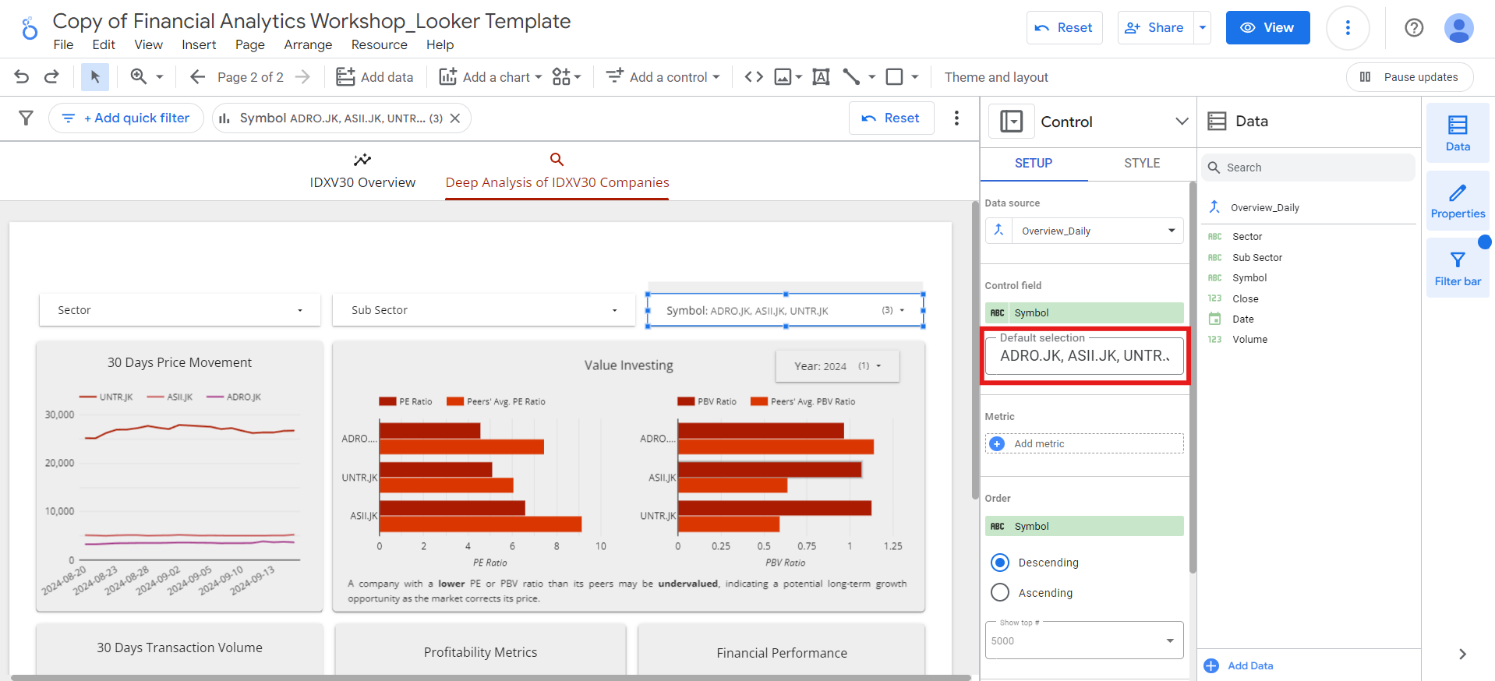Insert a text box icon
This screenshot has width=1495, height=681.
point(821,76)
